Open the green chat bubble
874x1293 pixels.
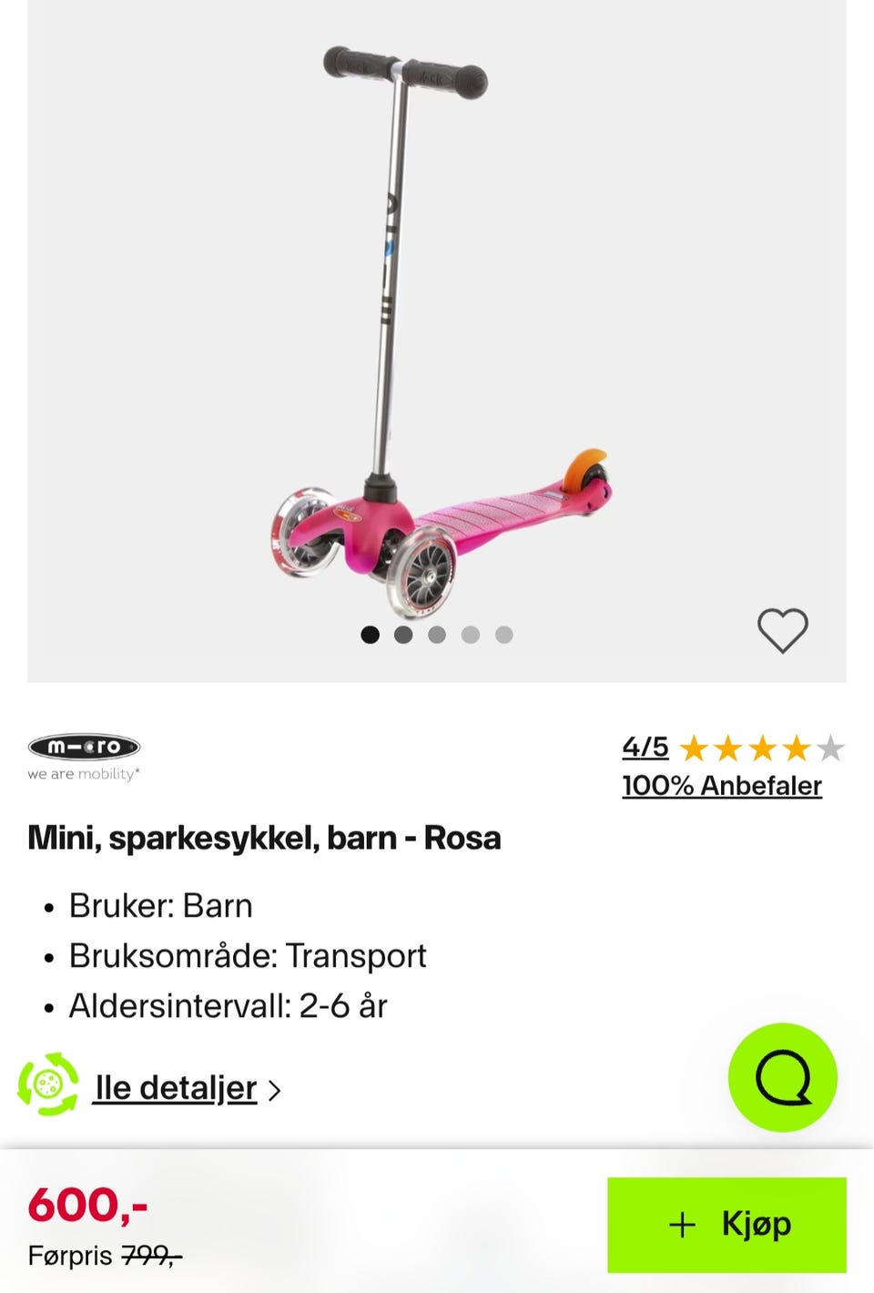pos(782,1077)
